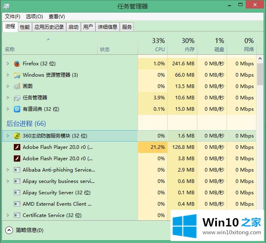Sort by the 磁盘 column header
The height and width of the screenshot is (243, 266).
(212, 45)
